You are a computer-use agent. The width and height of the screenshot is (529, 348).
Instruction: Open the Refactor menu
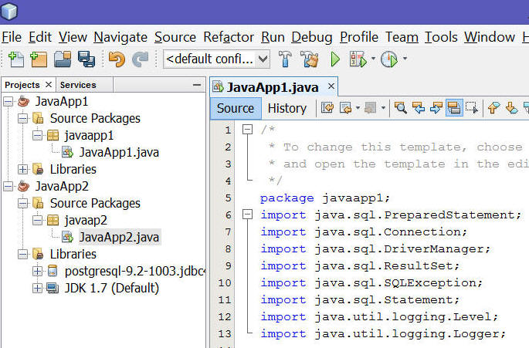click(x=229, y=37)
